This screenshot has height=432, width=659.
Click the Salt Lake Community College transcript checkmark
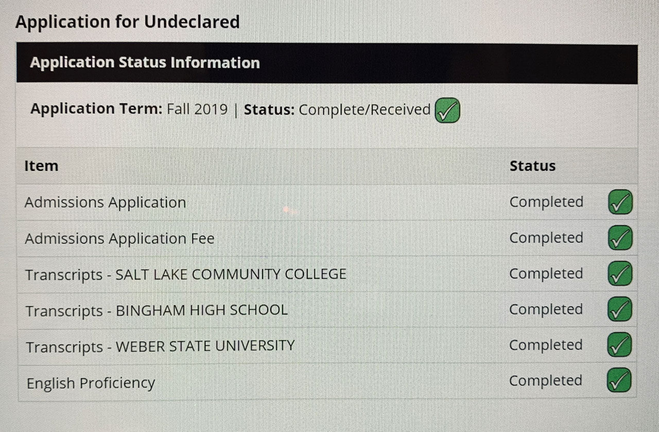(620, 273)
